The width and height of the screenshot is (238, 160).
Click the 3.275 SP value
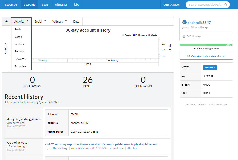coord(208,76)
